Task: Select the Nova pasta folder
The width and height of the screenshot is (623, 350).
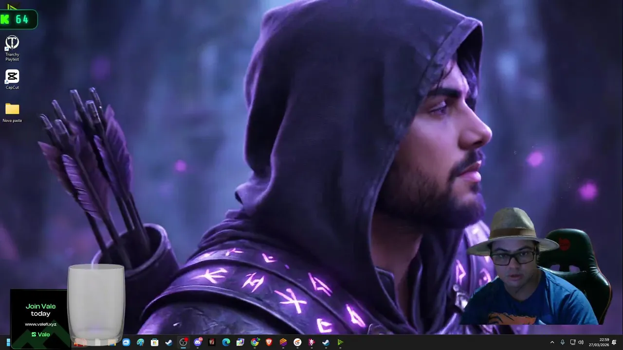Action: click(12, 112)
